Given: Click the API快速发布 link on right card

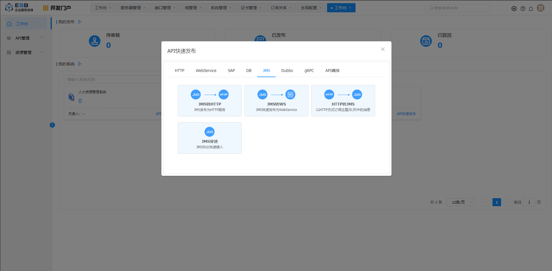Looking at the screenshot, I should click(x=406, y=114).
